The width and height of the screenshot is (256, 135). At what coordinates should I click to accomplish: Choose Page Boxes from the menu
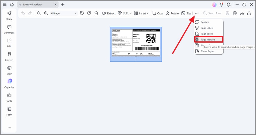(209, 34)
